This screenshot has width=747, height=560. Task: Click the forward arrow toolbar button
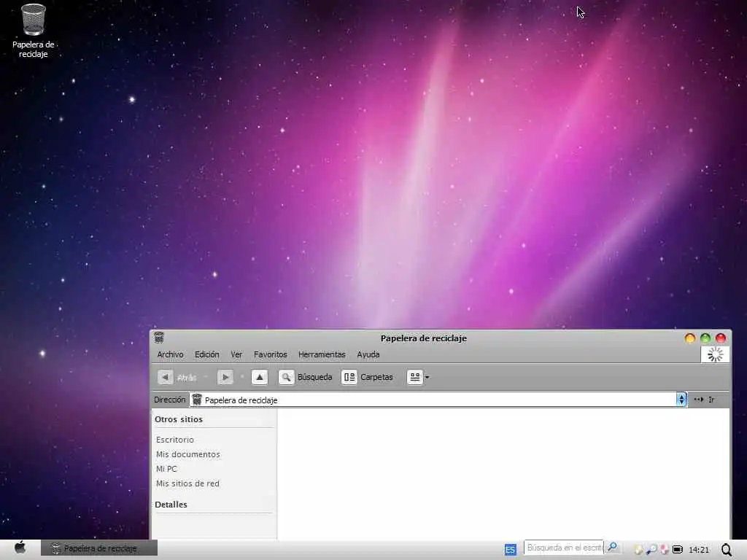(225, 377)
